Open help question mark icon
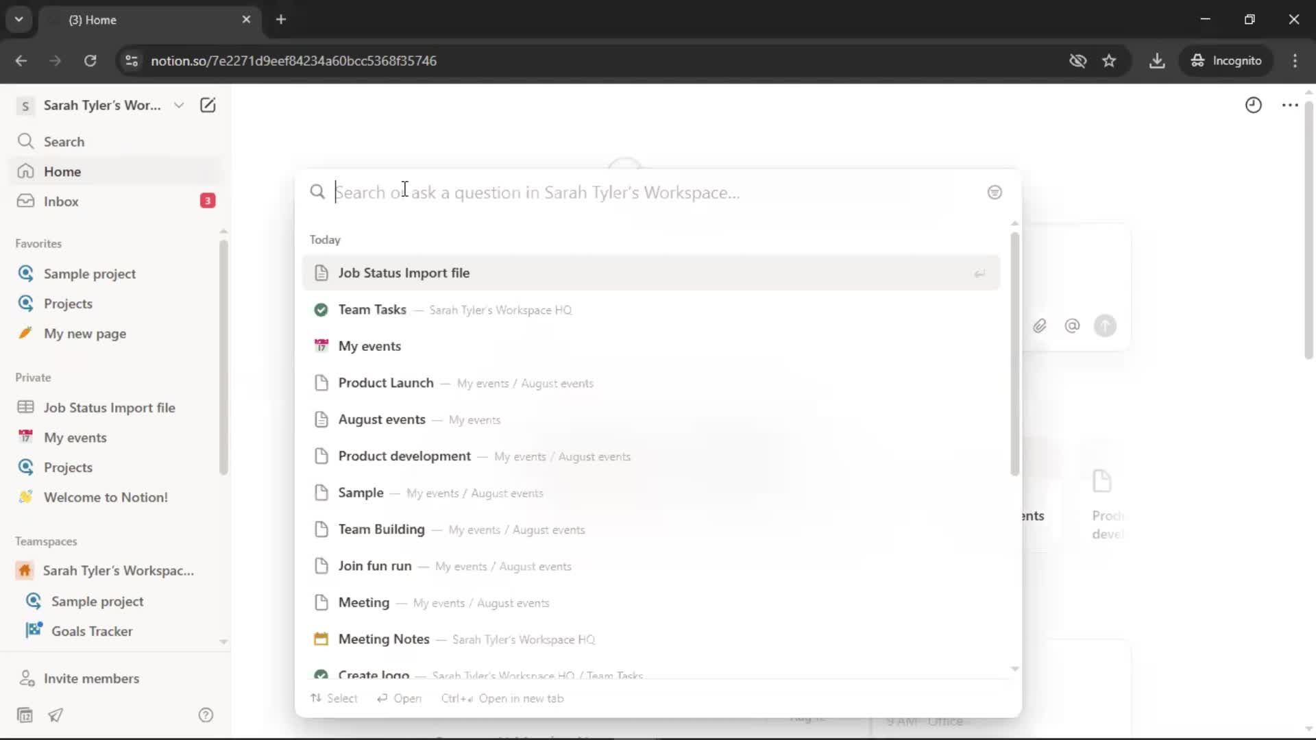This screenshot has height=740, width=1316. pyautogui.click(x=206, y=715)
